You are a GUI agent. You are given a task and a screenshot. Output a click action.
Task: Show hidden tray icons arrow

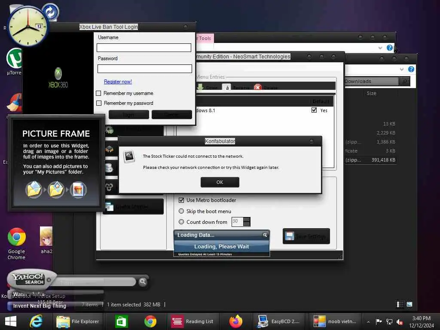coord(368,321)
